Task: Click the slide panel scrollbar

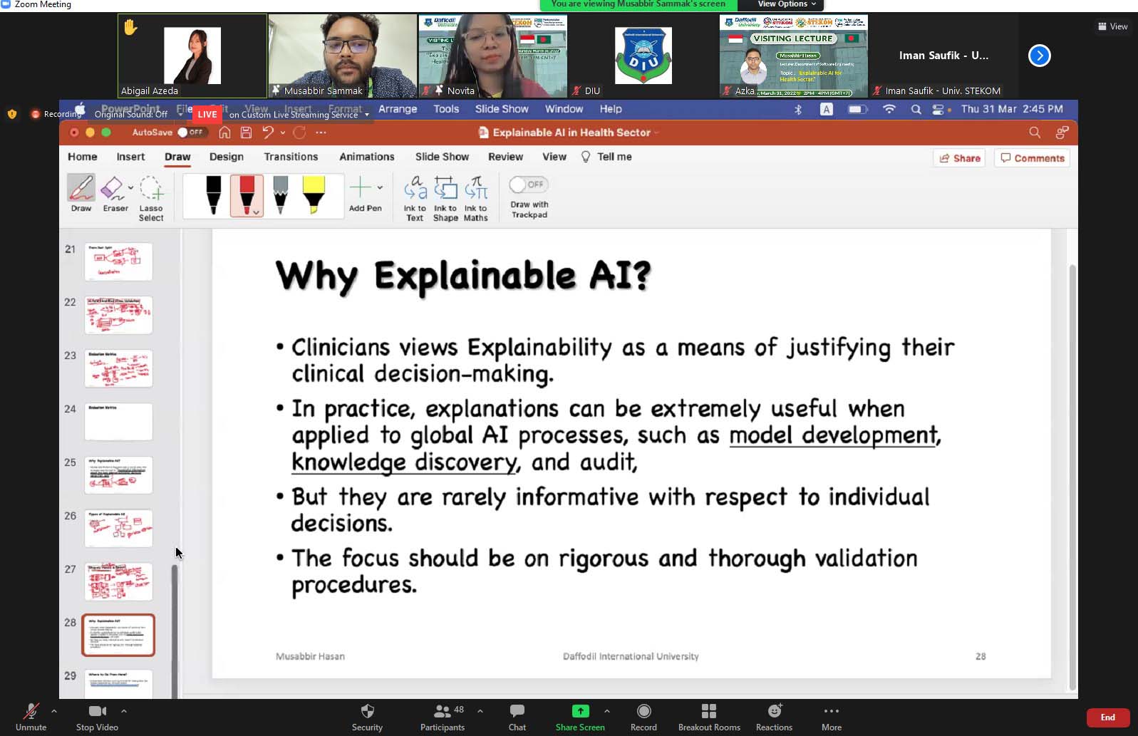Action: [x=175, y=631]
